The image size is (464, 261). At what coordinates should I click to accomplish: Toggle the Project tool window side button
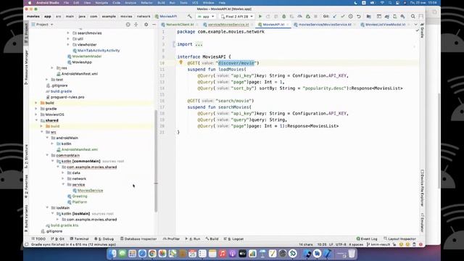(26, 33)
